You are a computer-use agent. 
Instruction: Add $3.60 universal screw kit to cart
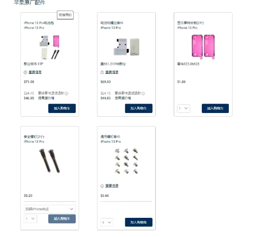click(139, 222)
